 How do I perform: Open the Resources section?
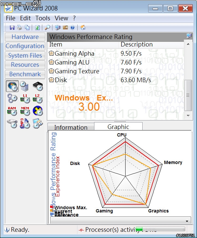(x=25, y=65)
